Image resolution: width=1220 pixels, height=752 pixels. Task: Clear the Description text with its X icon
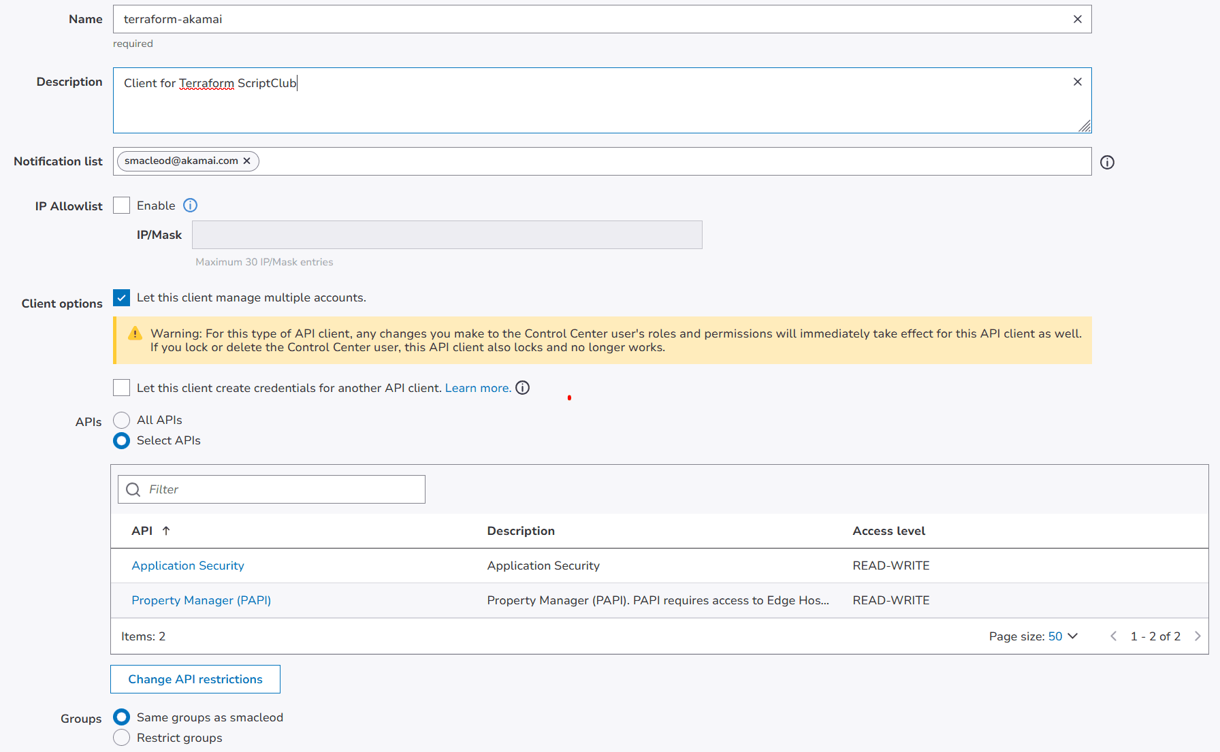[1077, 82]
